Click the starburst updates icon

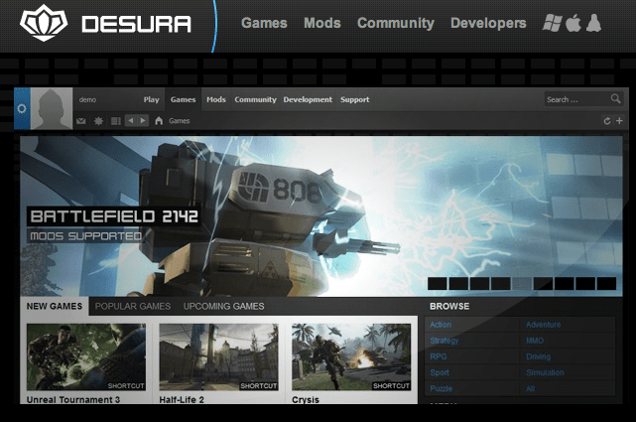(x=98, y=121)
